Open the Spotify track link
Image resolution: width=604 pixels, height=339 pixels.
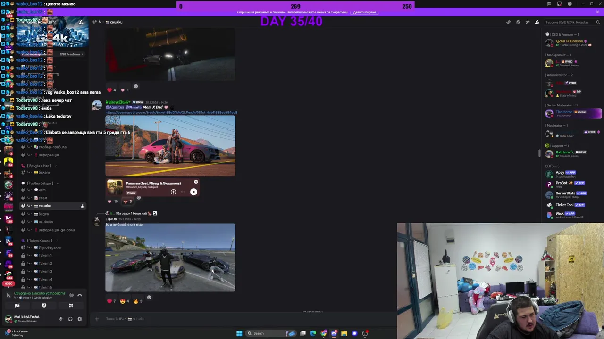(x=171, y=113)
